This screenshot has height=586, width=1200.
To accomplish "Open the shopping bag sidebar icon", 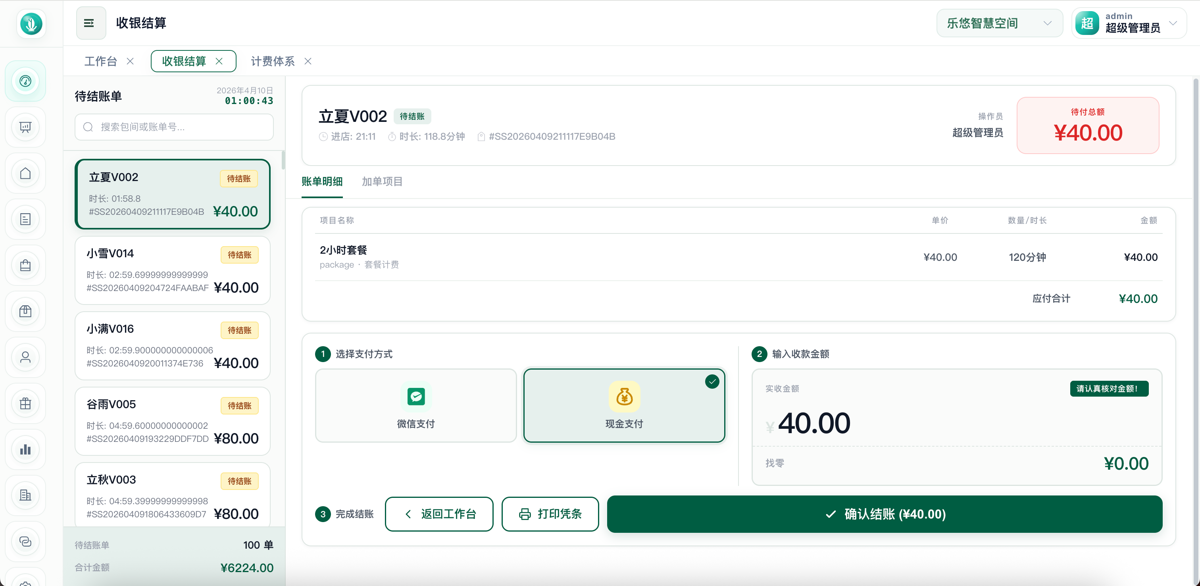I will 25,265.
